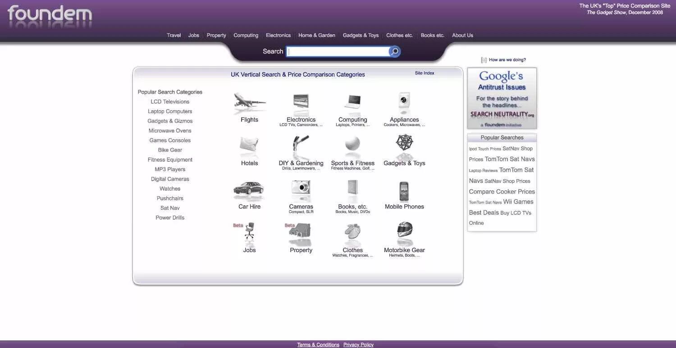Open Computing in the top navigation

point(246,36)
